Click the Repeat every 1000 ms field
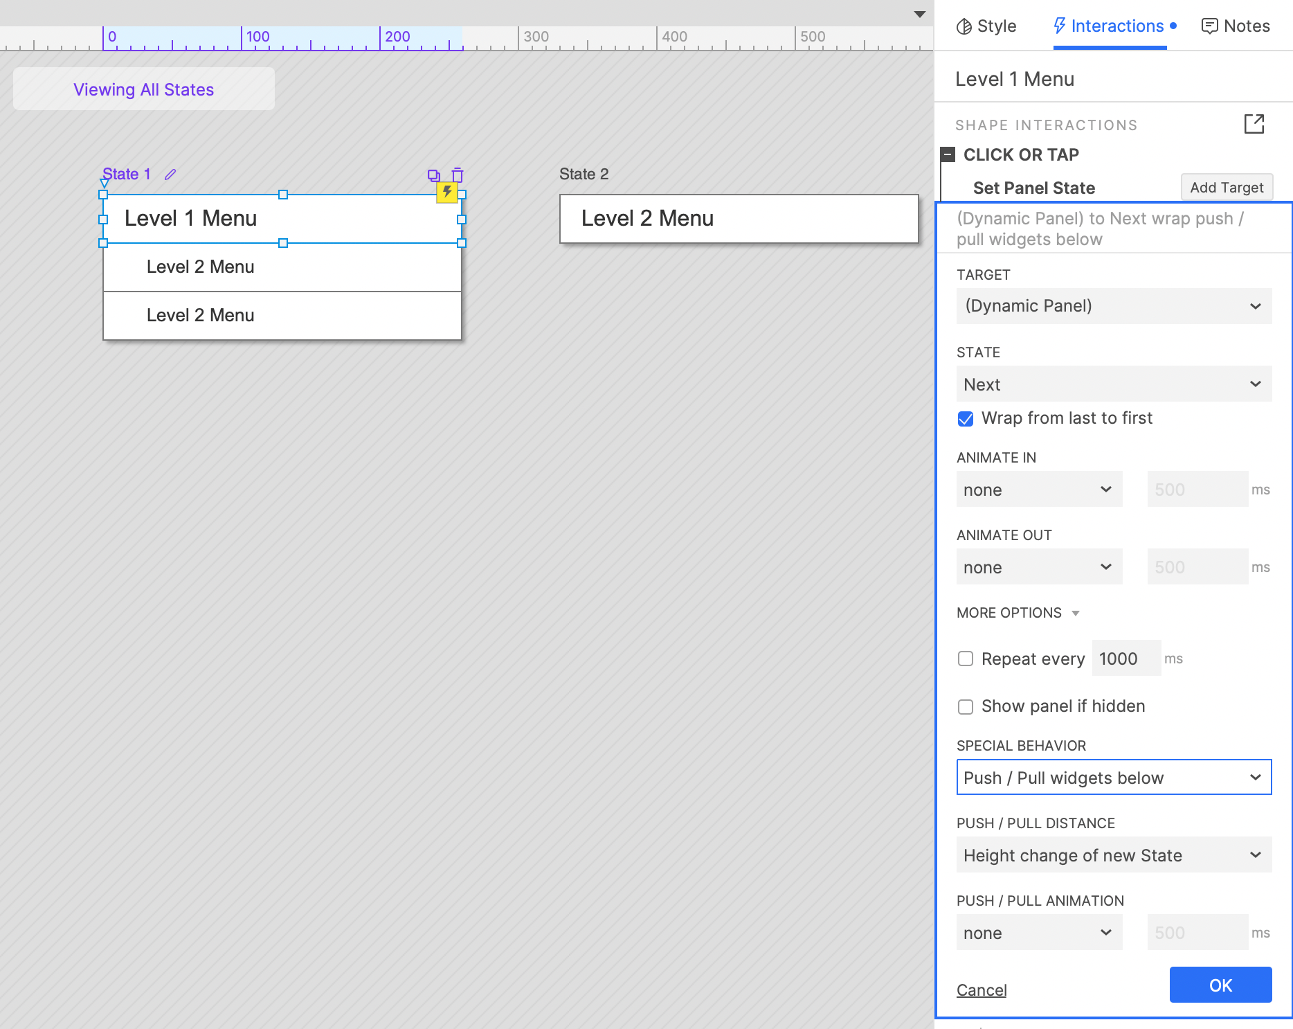This screenshot has width=1293, height=1029. click(1125, 659)
